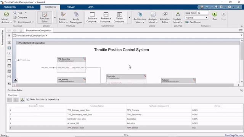Screen dimensions: 244x137
Task: Click the hide/show model browser circle icon
Action: [x=9, y=35]
